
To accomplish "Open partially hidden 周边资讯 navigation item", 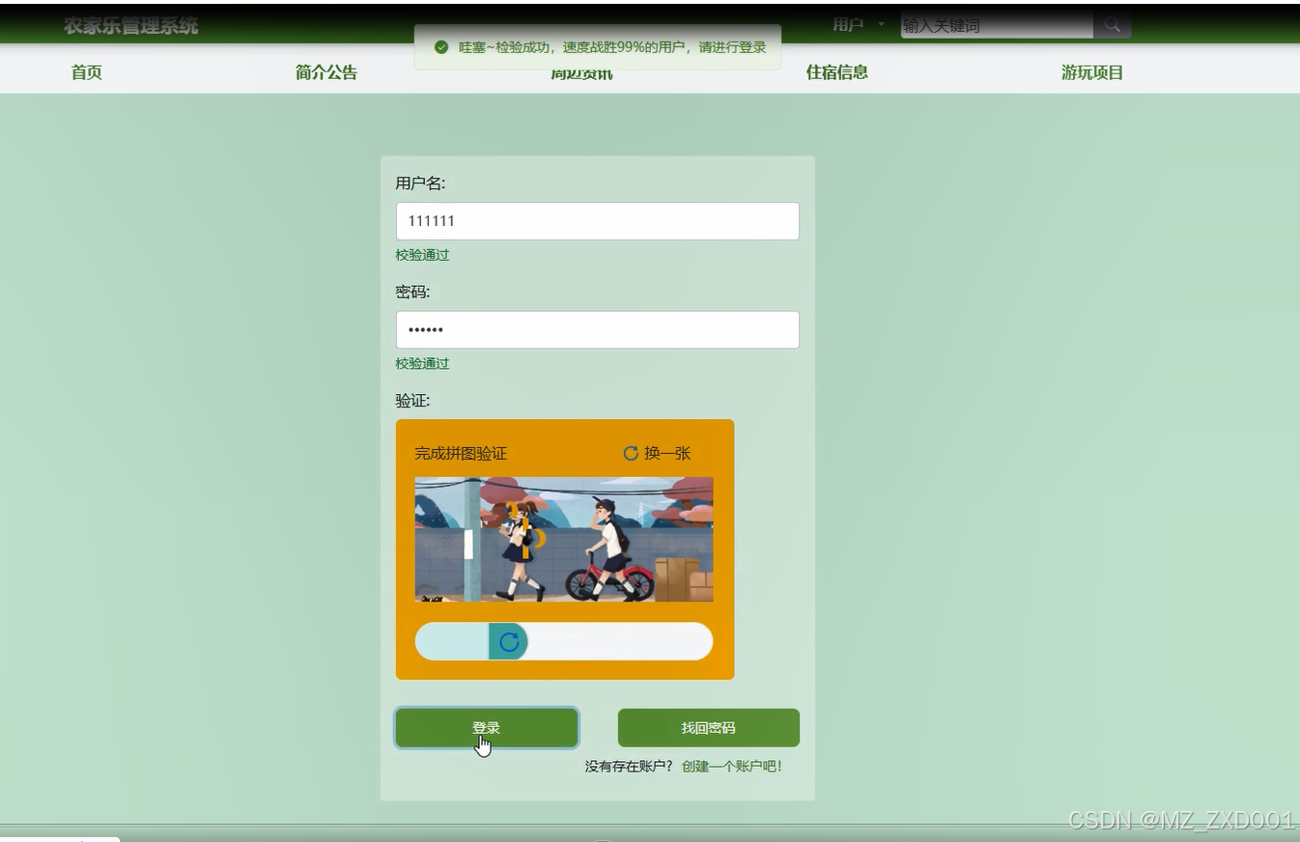I will (x=581, y=74).
